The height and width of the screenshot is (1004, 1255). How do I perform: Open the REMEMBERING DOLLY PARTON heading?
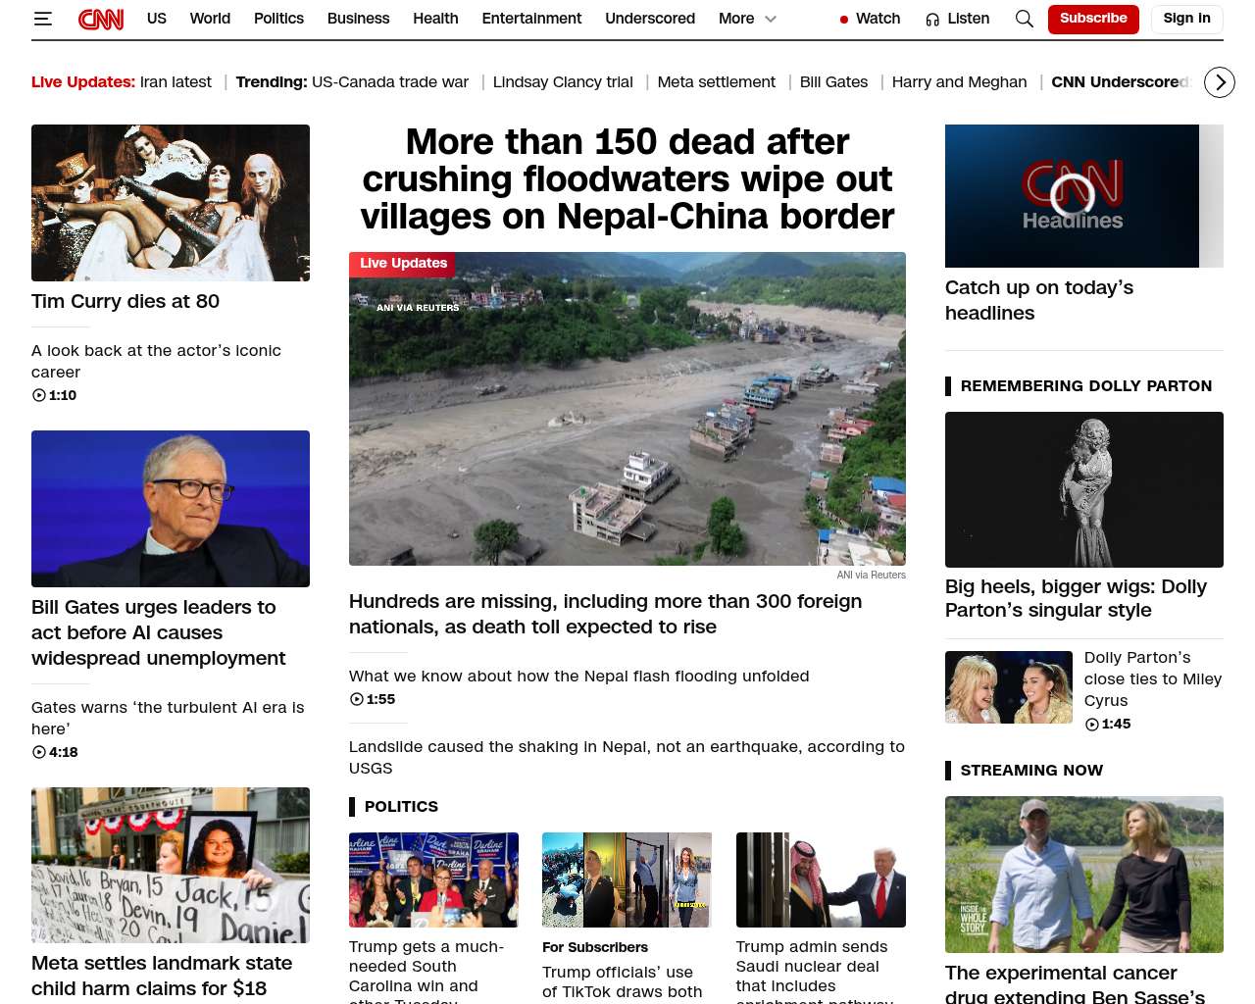1086,386
